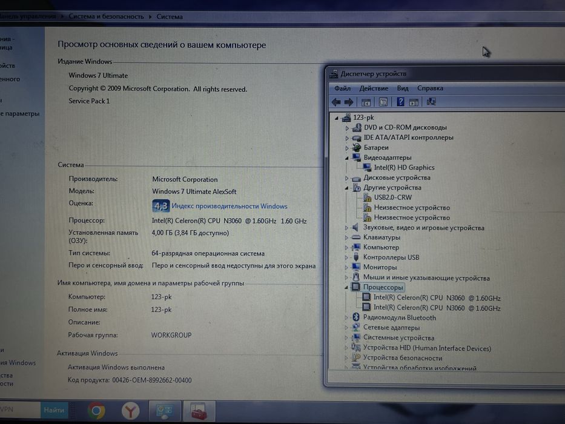Click the 4,00 ГБ installed memory value
This screenshot has width=565, height=424.
190,233
